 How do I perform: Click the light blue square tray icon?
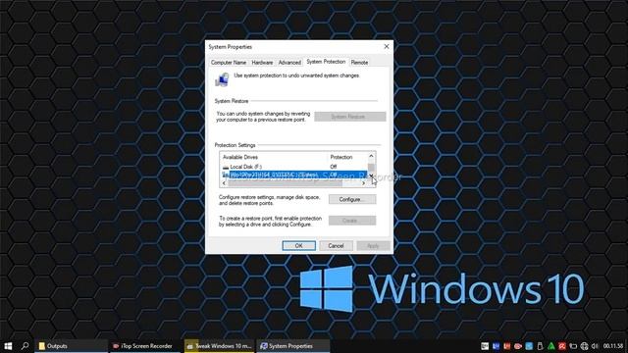click(529, 346)
